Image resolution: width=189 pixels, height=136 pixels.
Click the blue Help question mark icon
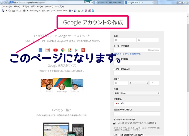click(70, 11)
